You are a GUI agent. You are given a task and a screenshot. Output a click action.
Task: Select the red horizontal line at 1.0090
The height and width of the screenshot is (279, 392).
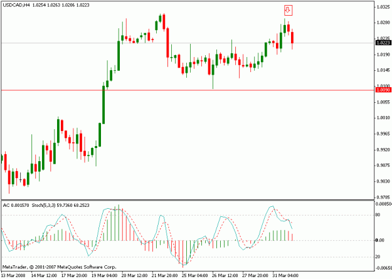188,90
